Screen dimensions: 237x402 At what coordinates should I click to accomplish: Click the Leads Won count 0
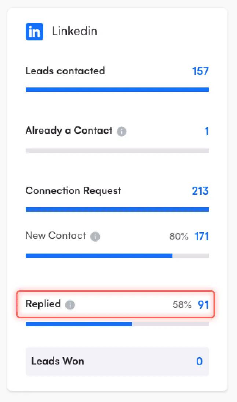click(199, 361)
